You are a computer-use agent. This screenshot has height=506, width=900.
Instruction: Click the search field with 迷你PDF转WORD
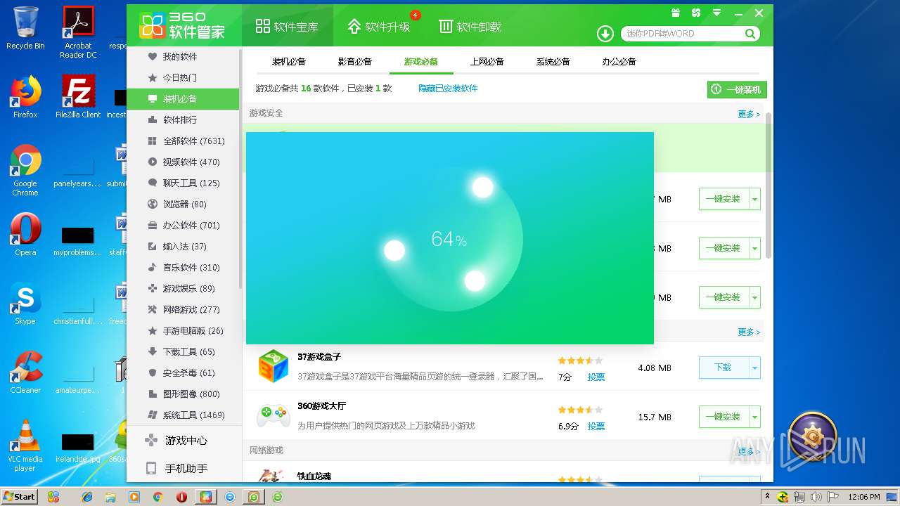682,34
